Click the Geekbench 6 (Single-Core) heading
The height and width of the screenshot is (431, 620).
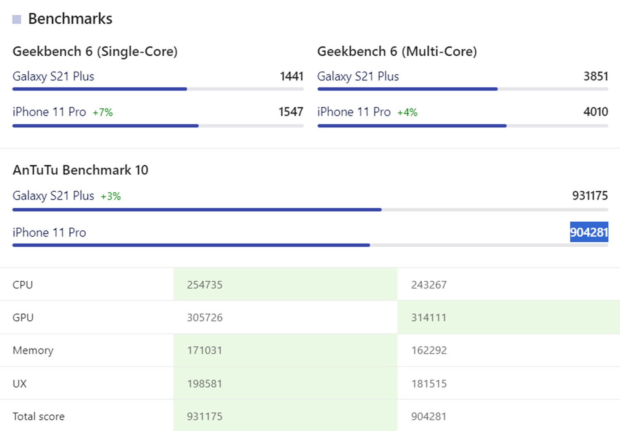point(95,52)
